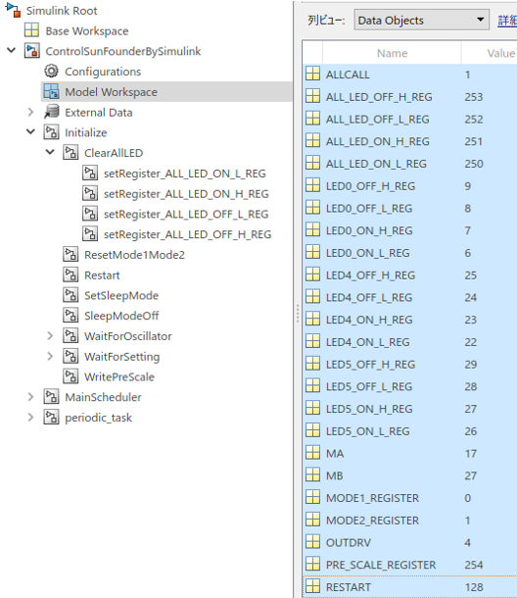Expand the MainScheduler node
Screen dimensions: 517x598
pos(31,397)
